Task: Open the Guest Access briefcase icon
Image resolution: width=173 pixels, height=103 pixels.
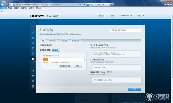Action: pos(33,38)
